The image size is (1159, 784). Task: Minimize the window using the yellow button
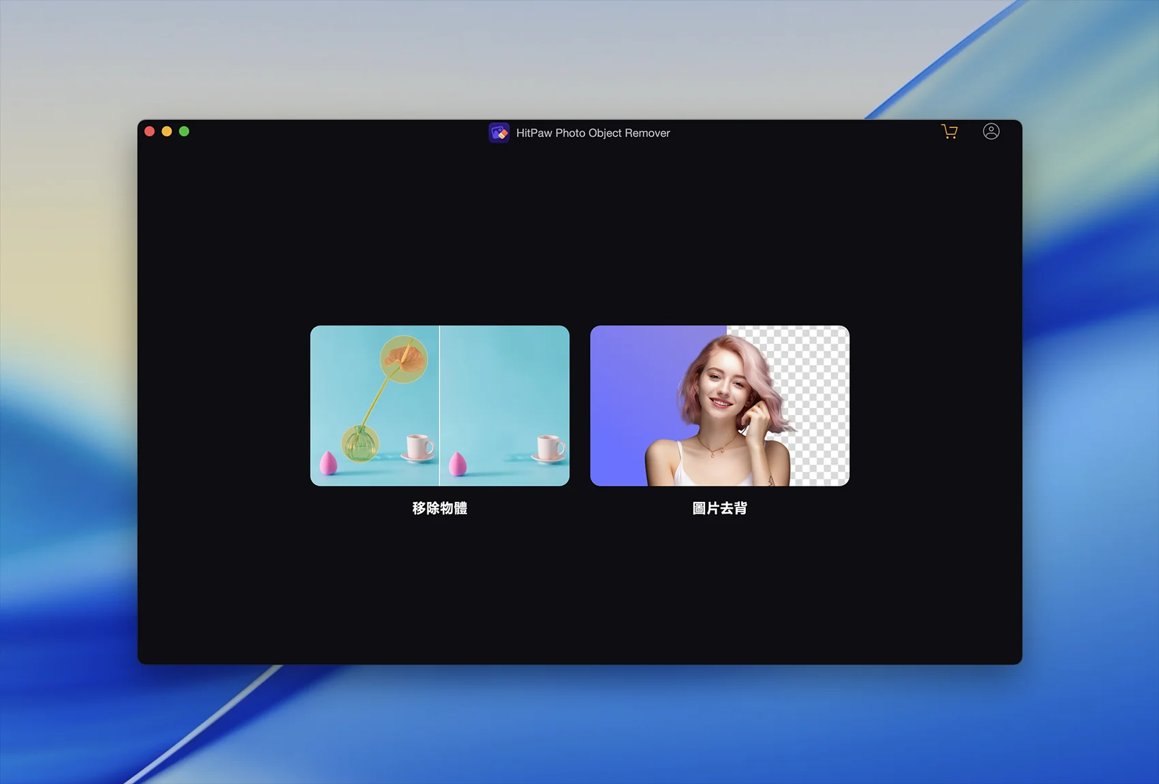click(x=167, y=131)
